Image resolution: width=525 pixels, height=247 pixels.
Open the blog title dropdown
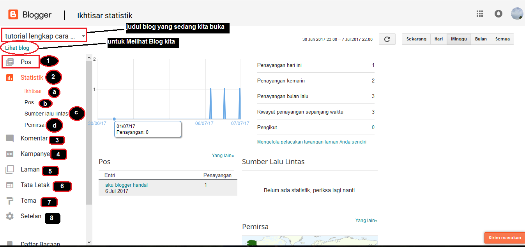pyautogui.click(x=44, y=36)
